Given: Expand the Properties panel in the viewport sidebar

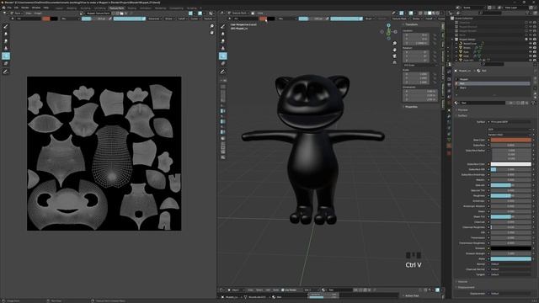Looking at the screenshot, I should [411, 107].
